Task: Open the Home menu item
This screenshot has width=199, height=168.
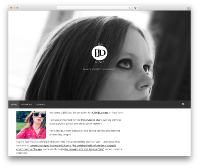Action: (x=14, y=104)
